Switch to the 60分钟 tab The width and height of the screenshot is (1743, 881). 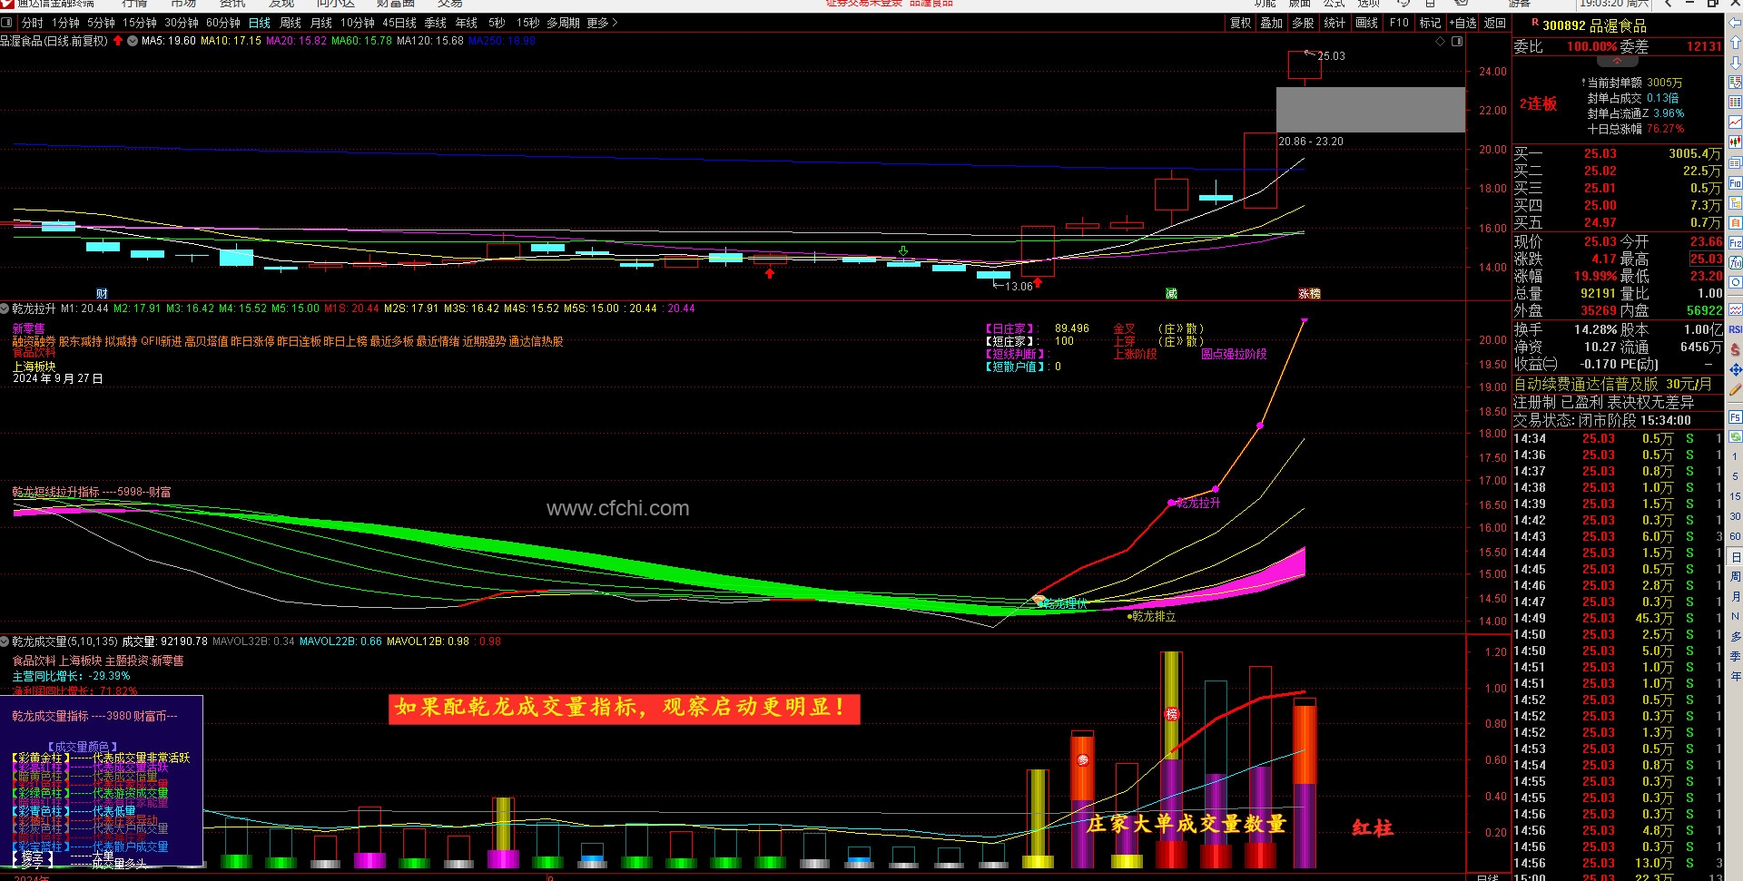[223, 23]
